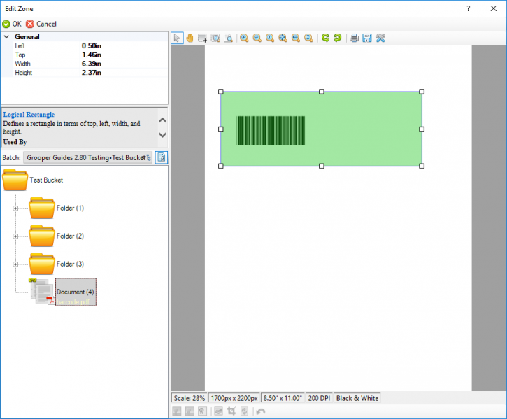
Task: Activate the hand pan tool
Action: [190, 38]
